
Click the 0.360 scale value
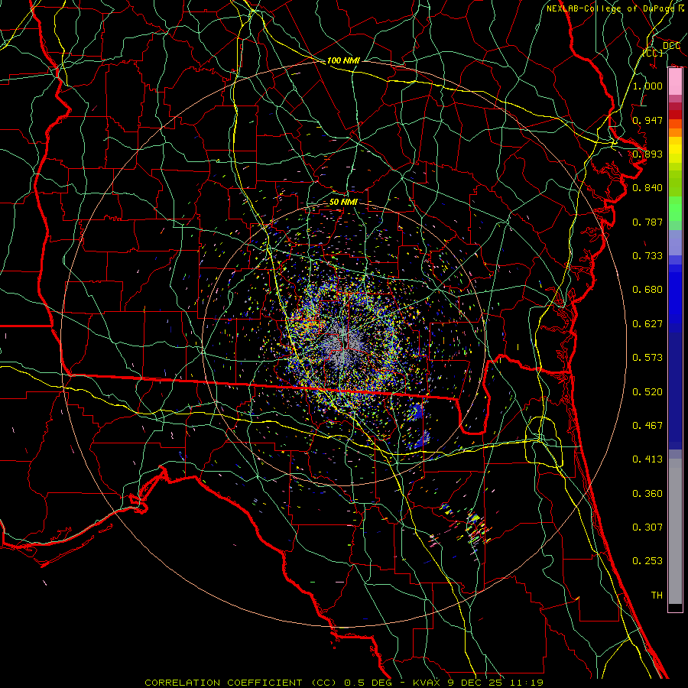(x=647, y=494)
